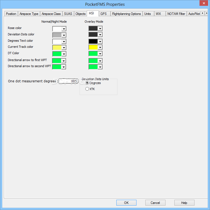The image size is (210, 210).
Task: Switch to the SUAS tab
Action: [68, 14]
